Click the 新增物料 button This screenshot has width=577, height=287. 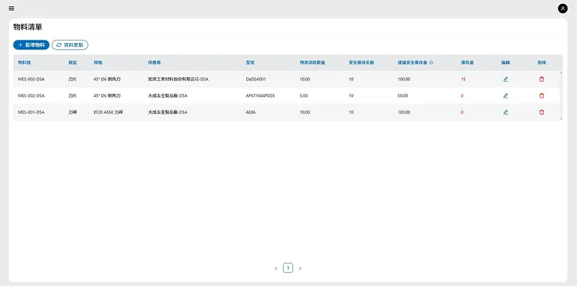coord(31,45)
